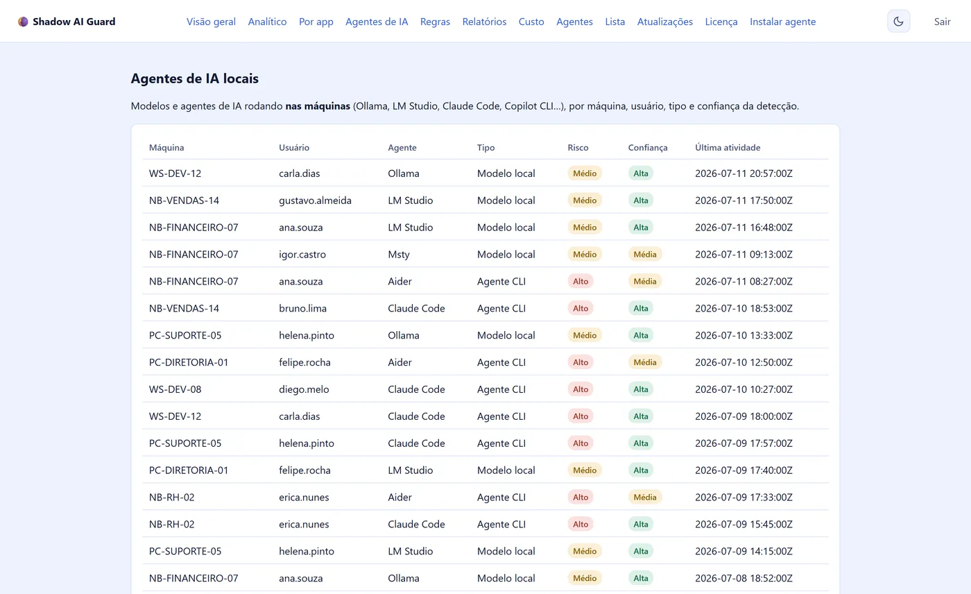Viewport: 971px width, 594px height.
Task: Click timestamp 2026-07-09 15:45:00Z
Action: [744, 525]
